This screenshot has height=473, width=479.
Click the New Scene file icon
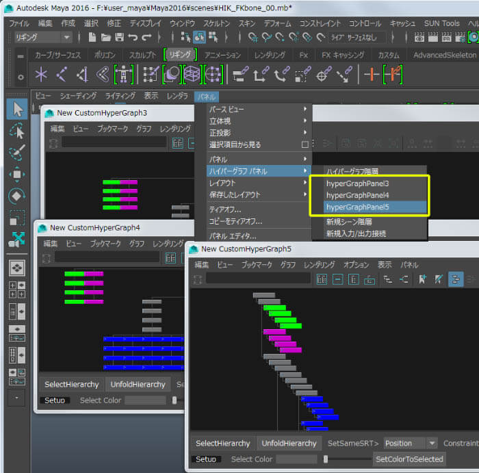click(92, 38)
